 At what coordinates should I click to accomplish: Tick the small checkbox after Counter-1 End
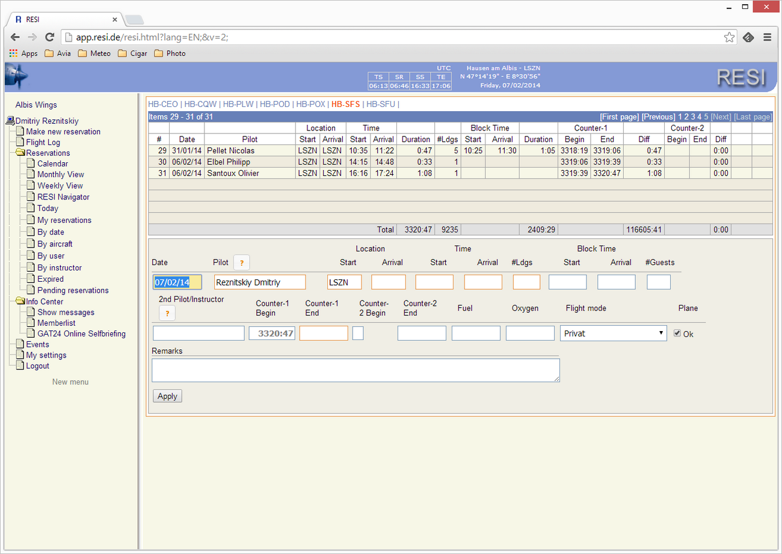(358, 333)
